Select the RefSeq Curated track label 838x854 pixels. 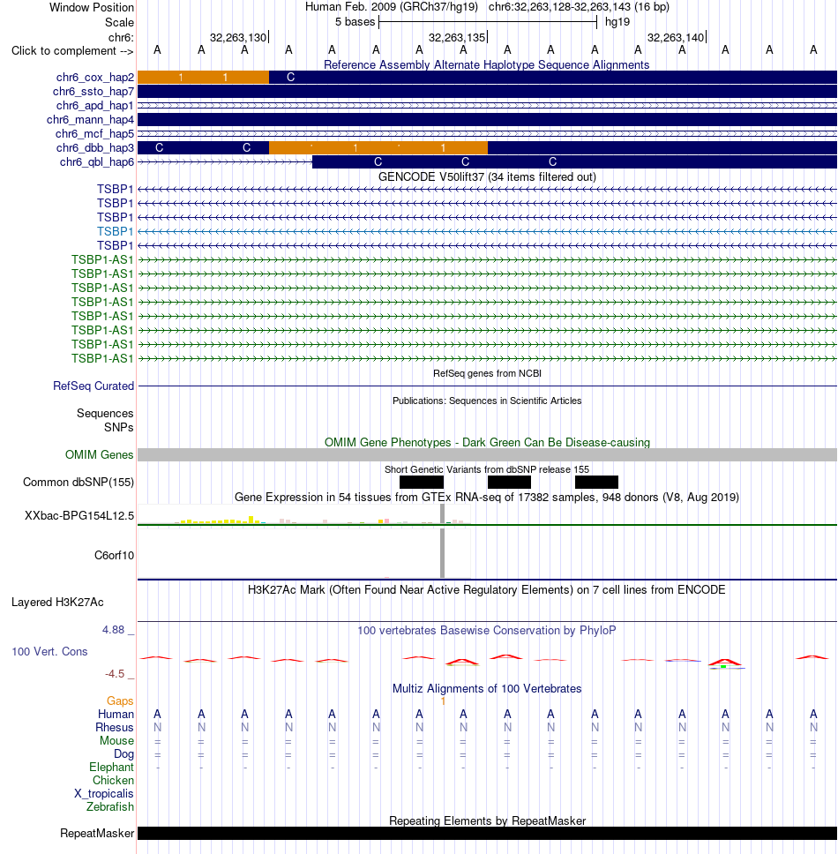[94, 386]
